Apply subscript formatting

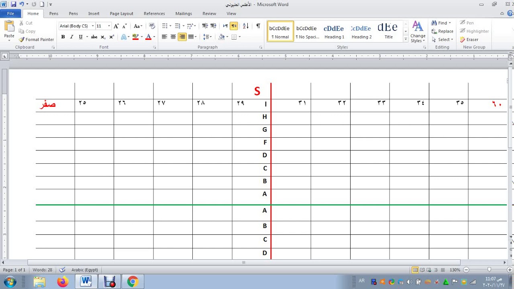(x=103, y=37)
